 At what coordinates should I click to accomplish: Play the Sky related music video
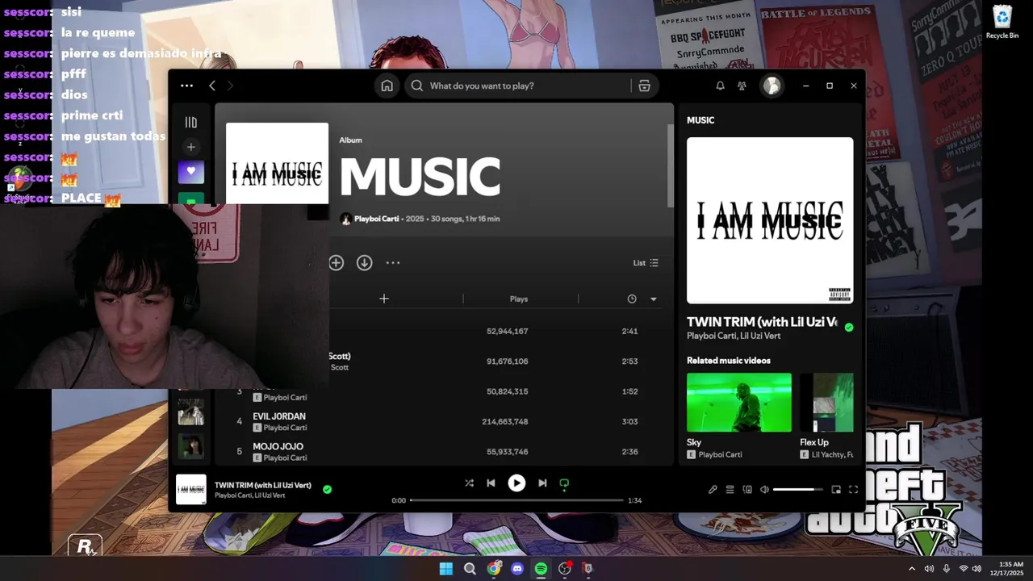(x=739, y=402)
